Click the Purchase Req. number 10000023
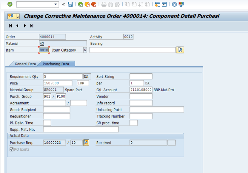 [55, 143]
